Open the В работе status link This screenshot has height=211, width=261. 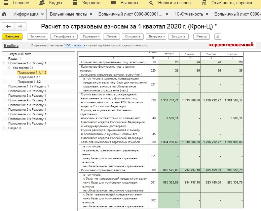(x=11, y=46)
